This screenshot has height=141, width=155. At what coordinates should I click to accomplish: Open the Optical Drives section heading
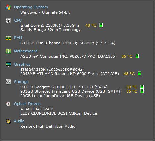[x=27, y=104]
